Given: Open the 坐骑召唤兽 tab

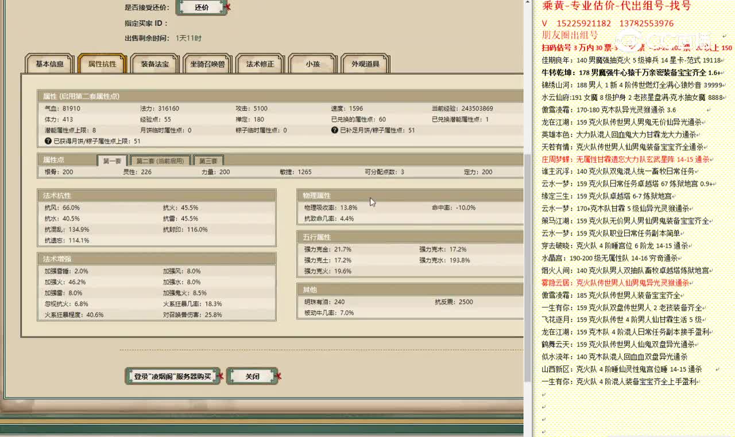Looking at the screenshot, I should [x=207, y=64].
